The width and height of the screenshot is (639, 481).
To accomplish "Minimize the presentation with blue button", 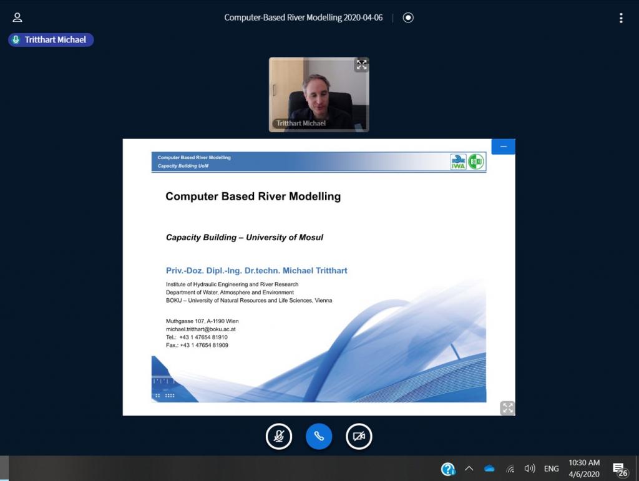I will (503, 147).
